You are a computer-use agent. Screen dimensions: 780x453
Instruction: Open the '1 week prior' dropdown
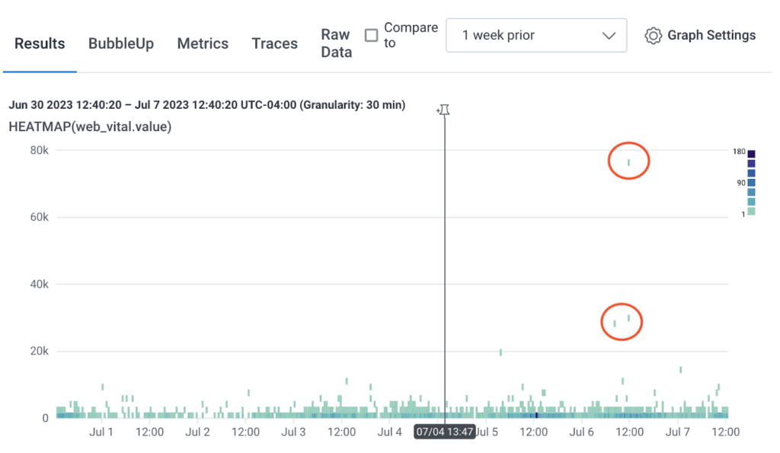(x=536, y=36)
